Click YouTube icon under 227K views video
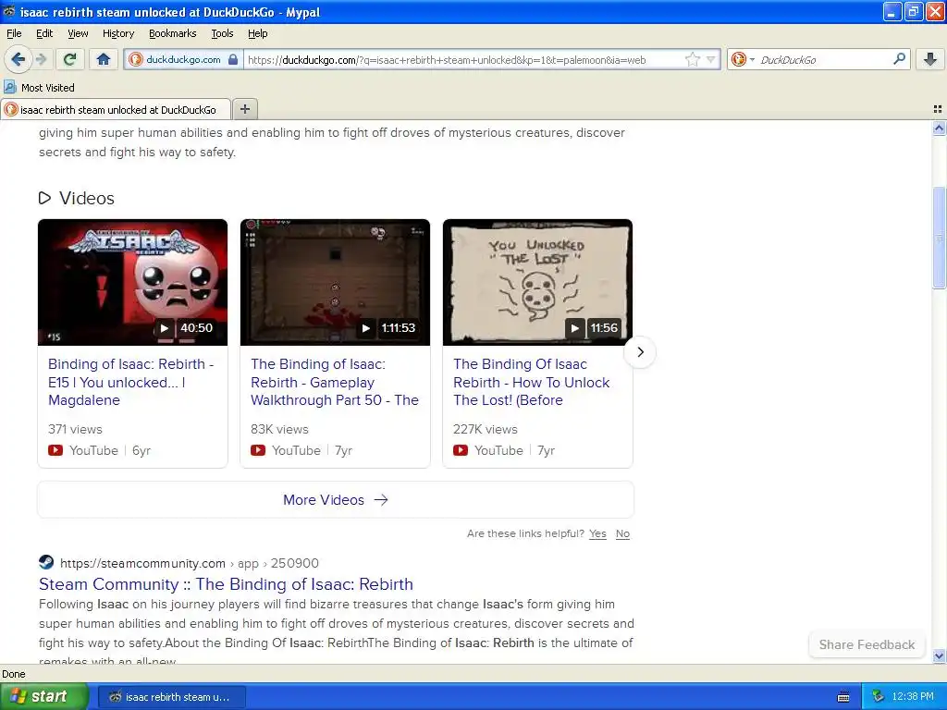 (x=461, y=450)
